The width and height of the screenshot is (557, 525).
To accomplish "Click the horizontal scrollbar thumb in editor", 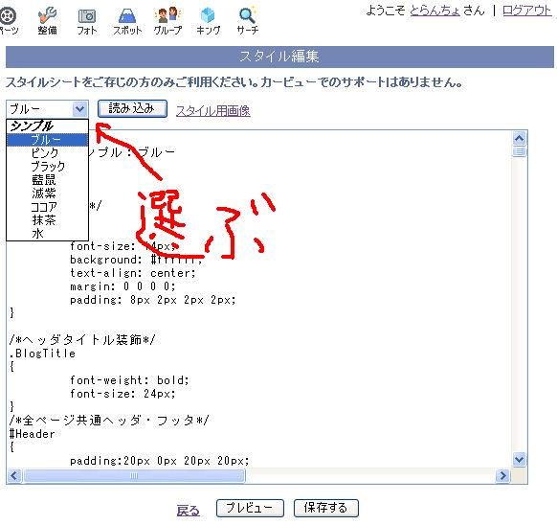I will [x=134, y=476].
